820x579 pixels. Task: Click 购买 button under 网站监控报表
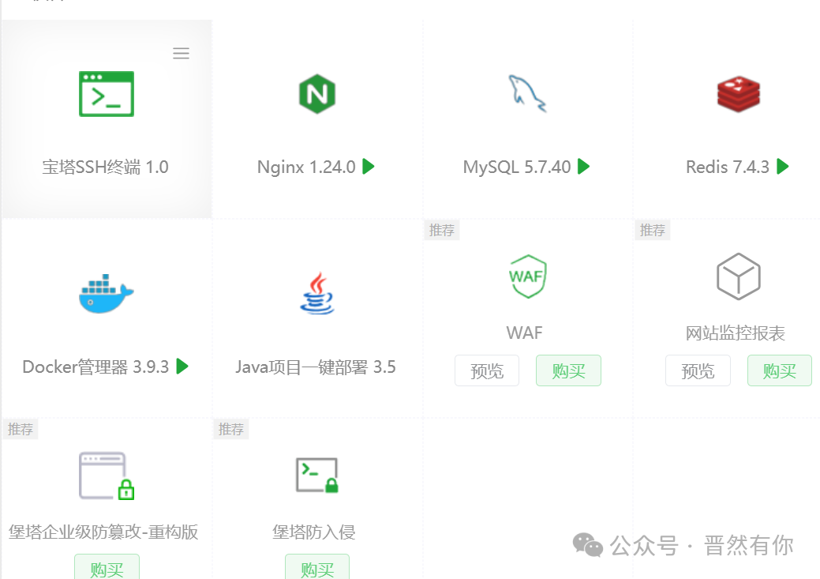(x=779, y=370)
